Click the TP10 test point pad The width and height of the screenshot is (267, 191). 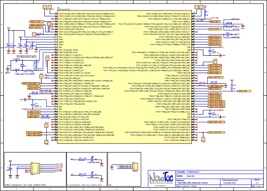(50, 7)
